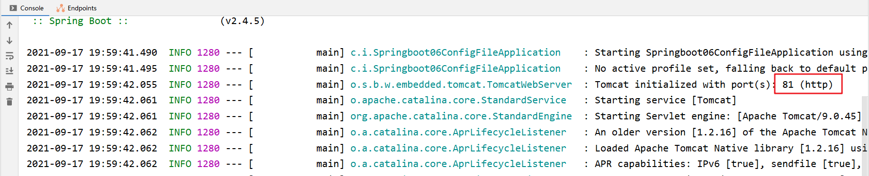Click the highlighted 81 (http) port text
The width and height of the screenshot is (869, 176).
807,84
